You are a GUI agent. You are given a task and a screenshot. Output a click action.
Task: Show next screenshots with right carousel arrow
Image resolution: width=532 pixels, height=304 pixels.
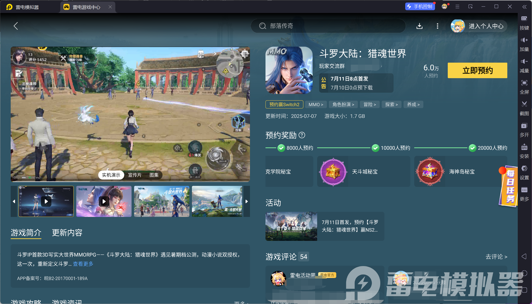(x=246, y=201)
